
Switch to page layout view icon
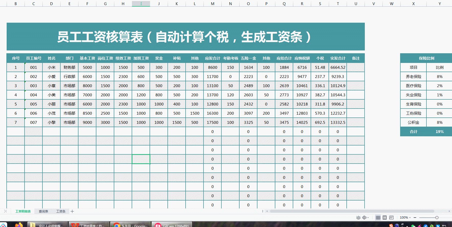tap(385, 218)
